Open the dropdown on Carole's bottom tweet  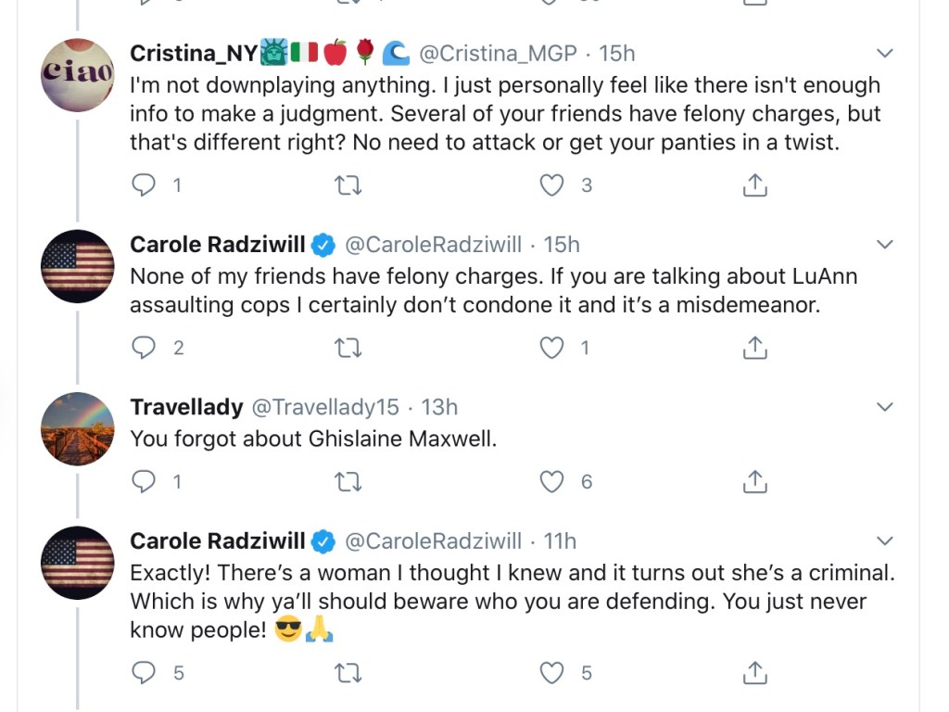(885, 540)
